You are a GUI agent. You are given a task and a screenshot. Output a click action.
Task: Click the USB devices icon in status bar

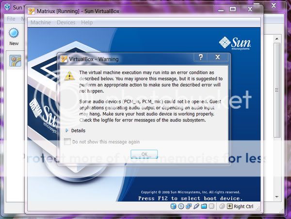(196, 206)
